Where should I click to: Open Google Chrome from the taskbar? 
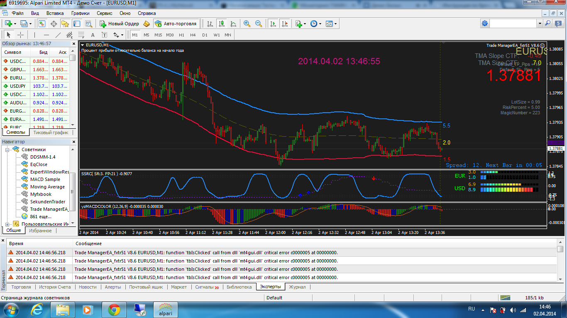(x=114, y=309)
